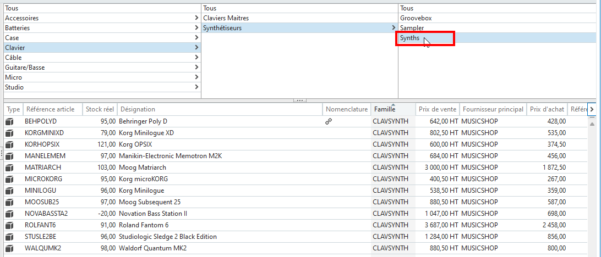Expand the Studio family
The height and width of the screenshot is (257, 601).
click(196, 87)
